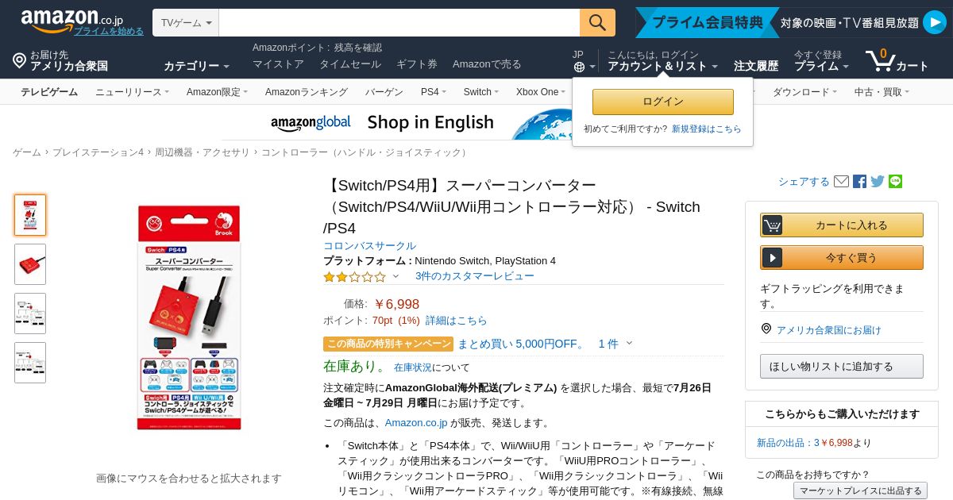Viewport: 953px width, 500px height.
Task: Click マーケットプレイスに出品する button
Action: pos(860,490)
